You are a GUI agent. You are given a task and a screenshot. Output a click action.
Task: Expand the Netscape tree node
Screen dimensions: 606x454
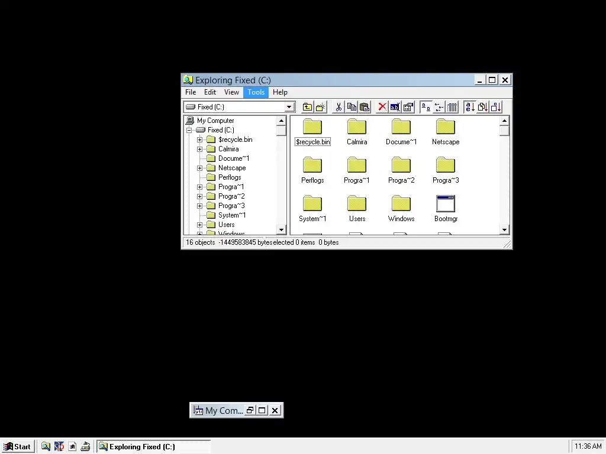[x=199, y=168]
